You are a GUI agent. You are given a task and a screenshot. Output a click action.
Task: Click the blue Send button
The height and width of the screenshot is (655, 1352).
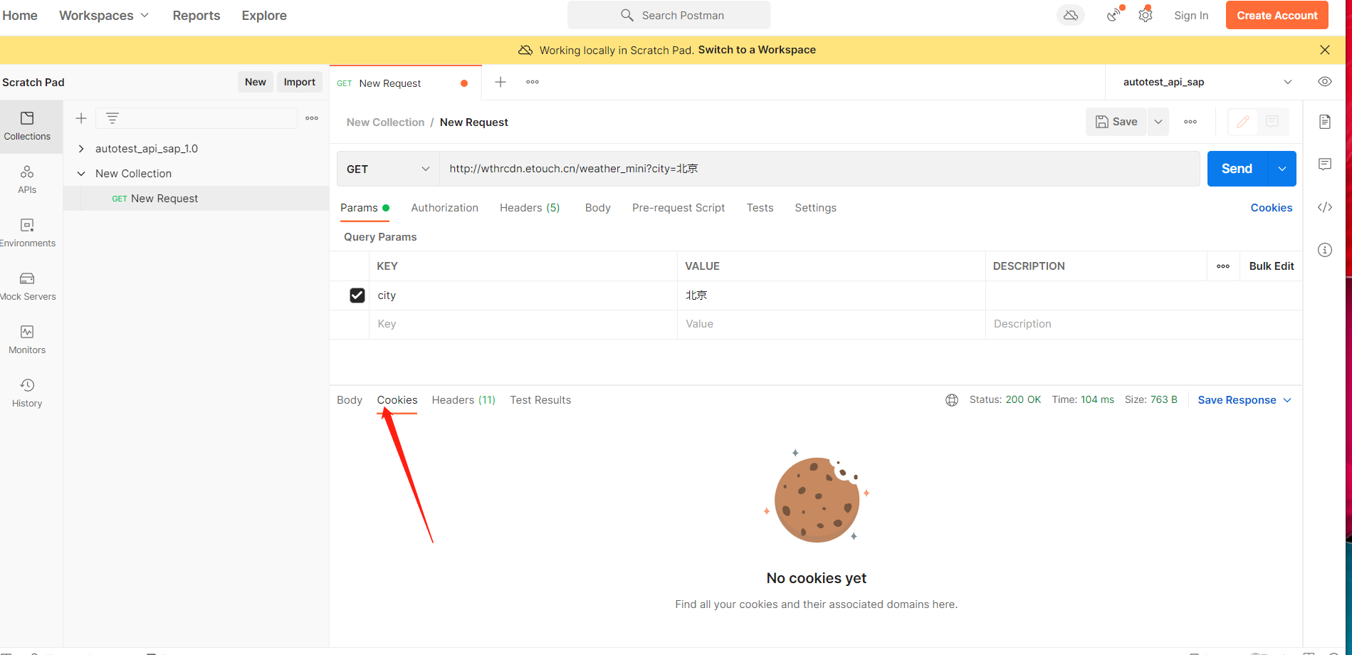tap(1237, 169)
